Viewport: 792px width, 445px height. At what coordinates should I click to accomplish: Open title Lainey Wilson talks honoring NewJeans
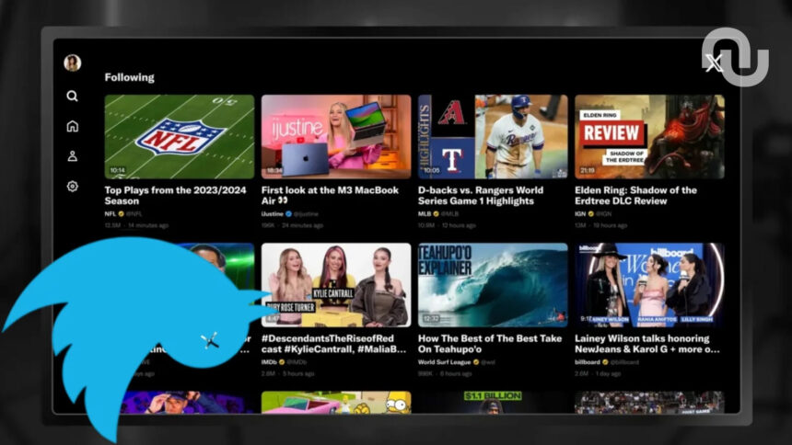click(x=647, y=344)
